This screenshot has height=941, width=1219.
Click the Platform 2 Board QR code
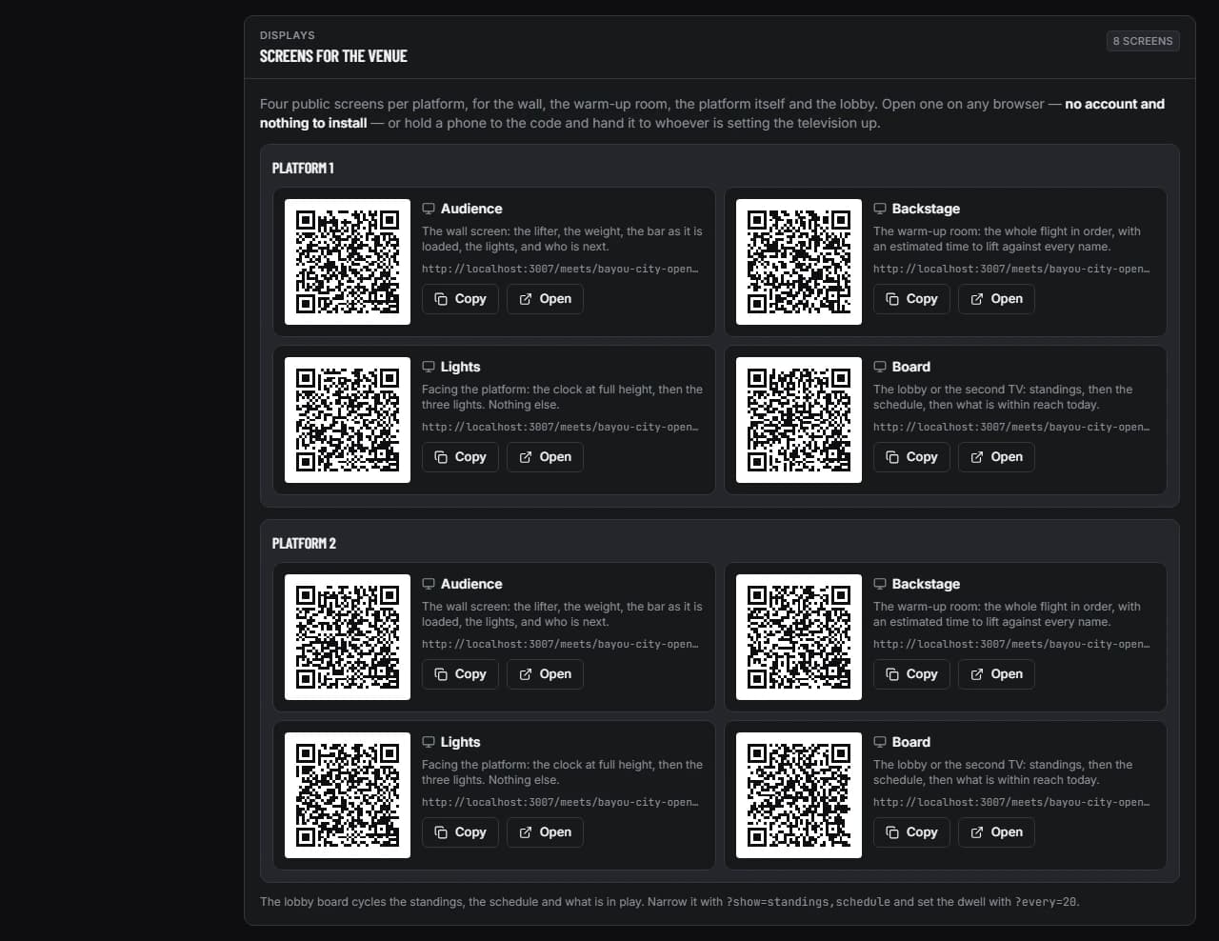[799, 795]
